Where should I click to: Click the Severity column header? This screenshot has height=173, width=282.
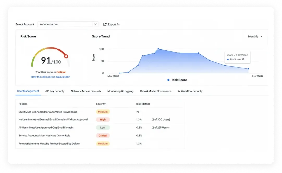tap(101, 104)
